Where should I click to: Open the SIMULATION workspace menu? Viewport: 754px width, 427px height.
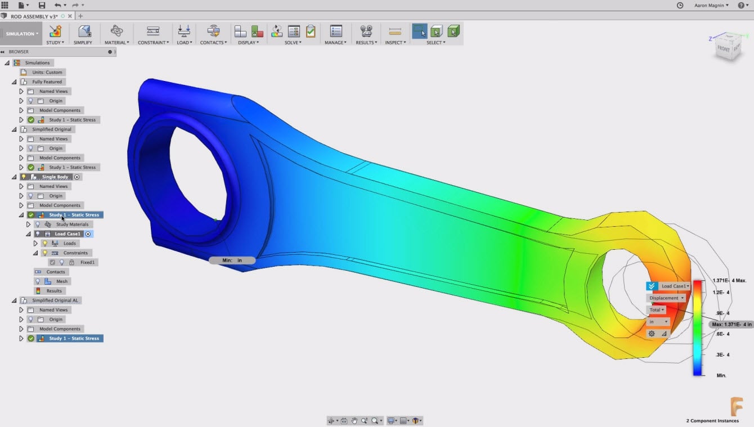coord(21,34)
